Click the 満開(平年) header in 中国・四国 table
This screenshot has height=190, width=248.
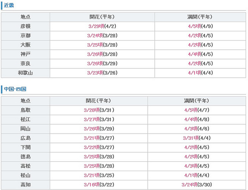196,101
